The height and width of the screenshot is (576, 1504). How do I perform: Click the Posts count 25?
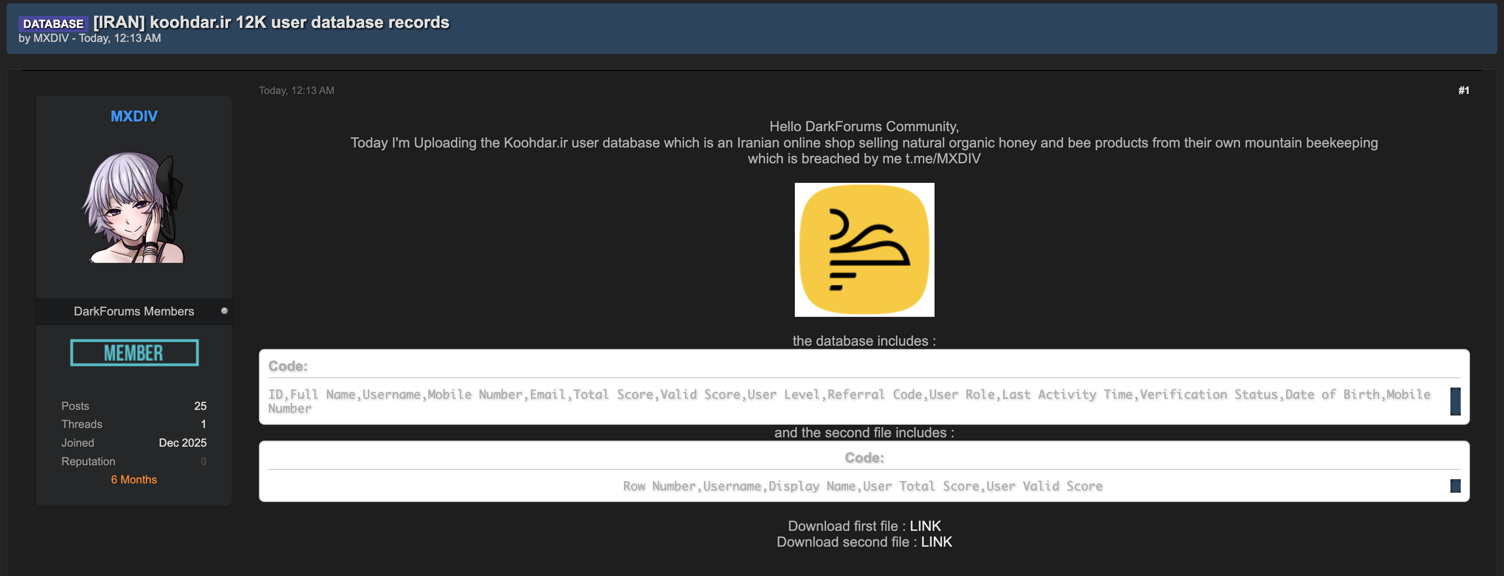click(200, 406)
